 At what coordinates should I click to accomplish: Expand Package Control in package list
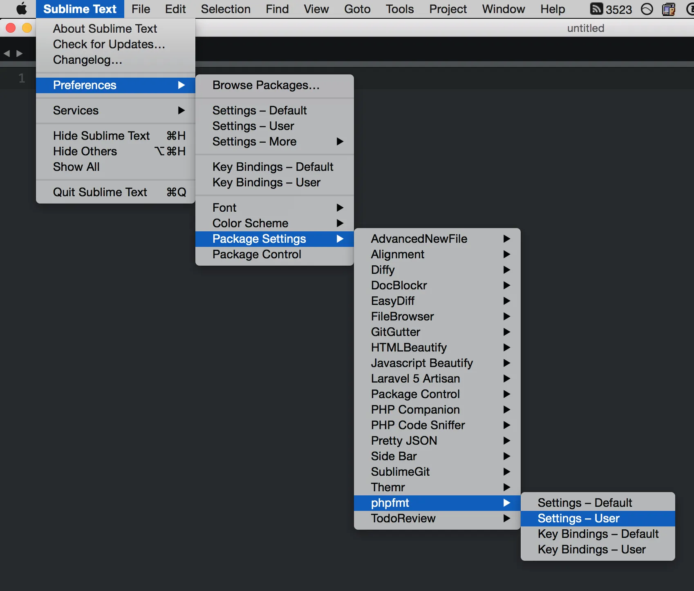pyautogui.click(x=437, y=394)
